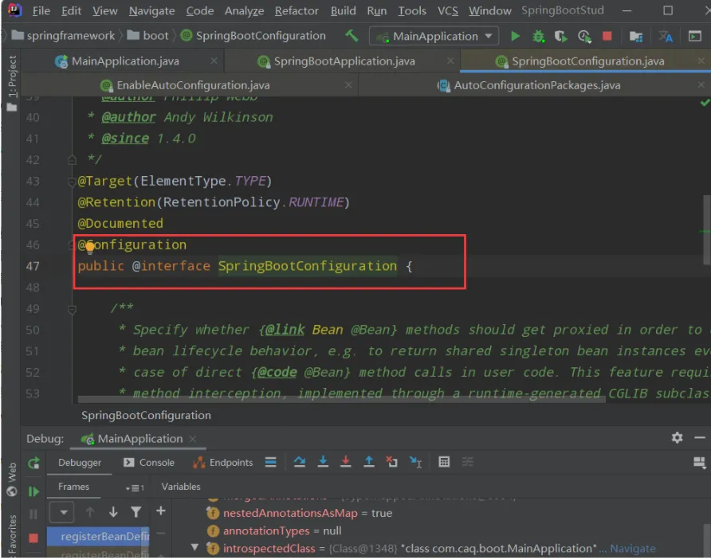
Task: Click Run to Cursor icon
Action: (x=415, y=462)
